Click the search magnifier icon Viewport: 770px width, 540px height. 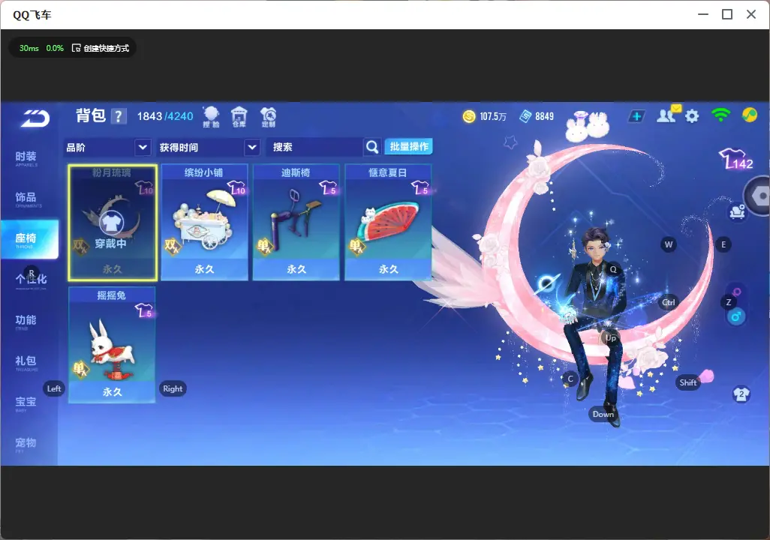click(x=372, y=147)
